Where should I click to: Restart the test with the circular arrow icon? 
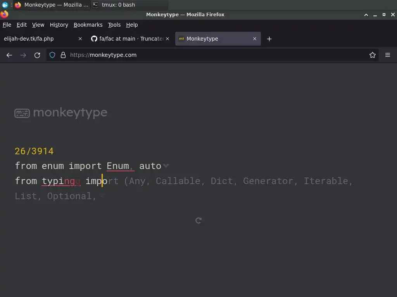(x=198, y=220)
